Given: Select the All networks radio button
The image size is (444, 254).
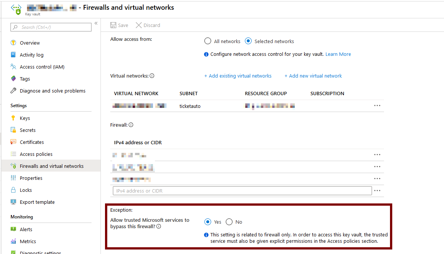Looking at the screenshot, I should pyautogui.click(x=208, y=41).
